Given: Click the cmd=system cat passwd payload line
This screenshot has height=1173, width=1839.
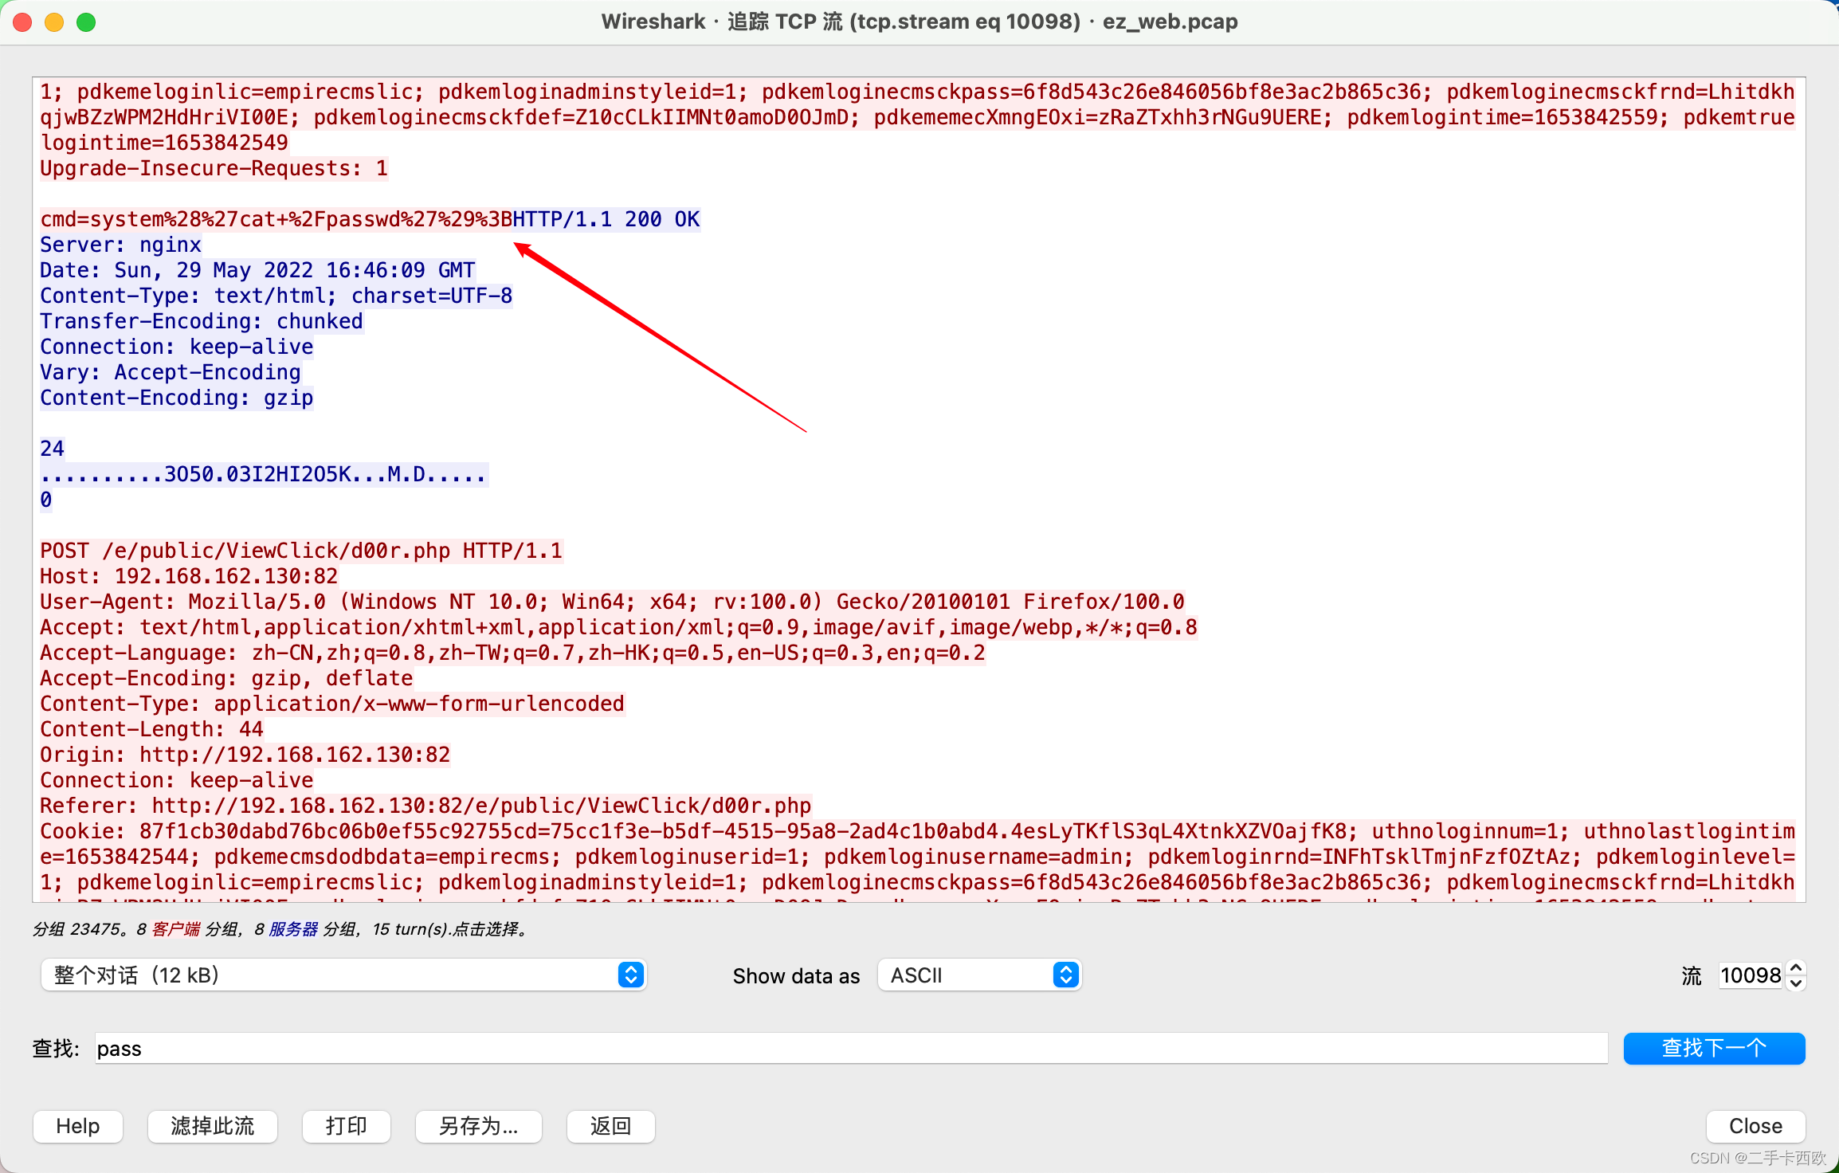Looking at the screenshot, I should point(276,219).
